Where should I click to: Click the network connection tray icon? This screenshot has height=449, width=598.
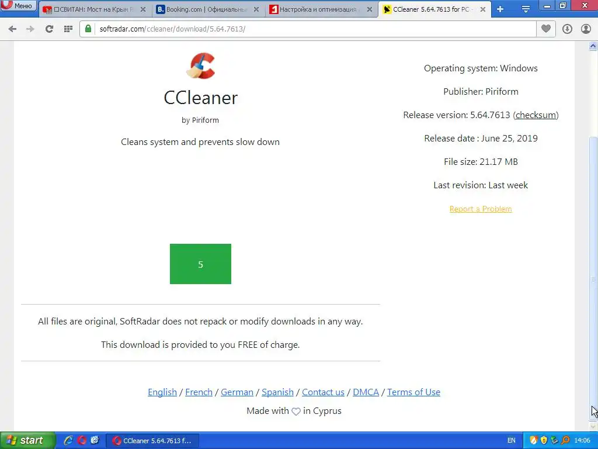(x=555, y=441)
